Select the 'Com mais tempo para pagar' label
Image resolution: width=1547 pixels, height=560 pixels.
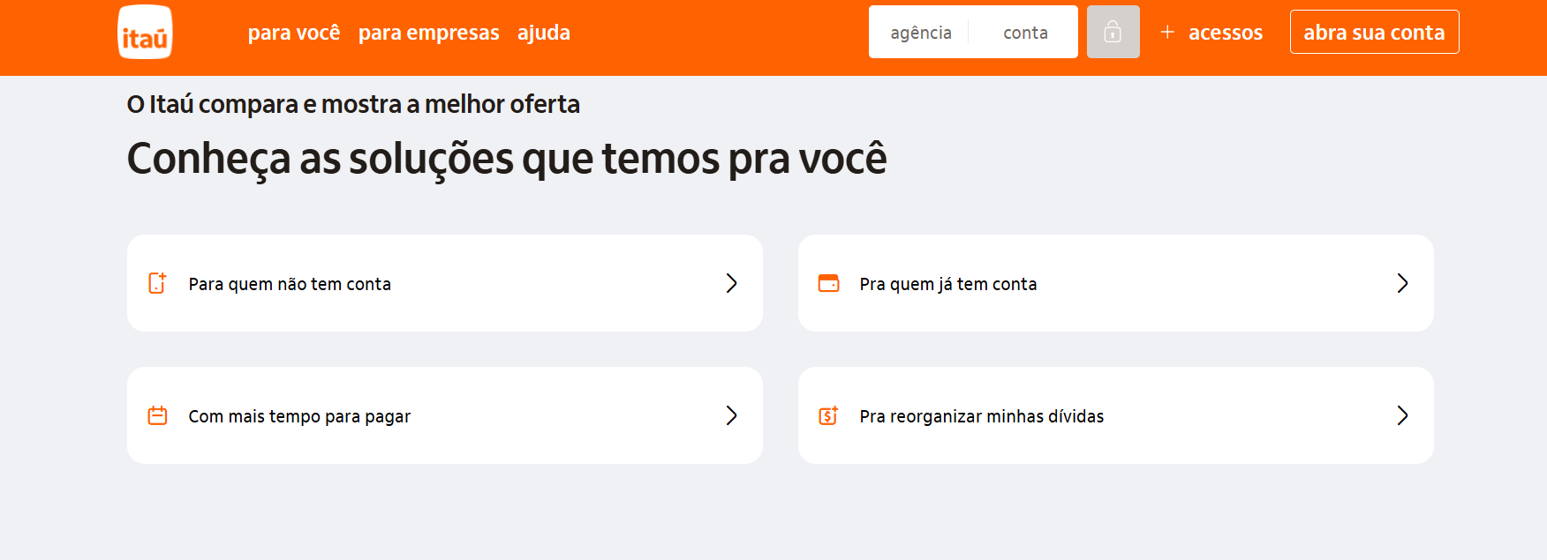(x=299, y=416)
